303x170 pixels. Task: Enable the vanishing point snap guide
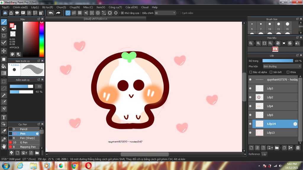[x=86, y=13]
